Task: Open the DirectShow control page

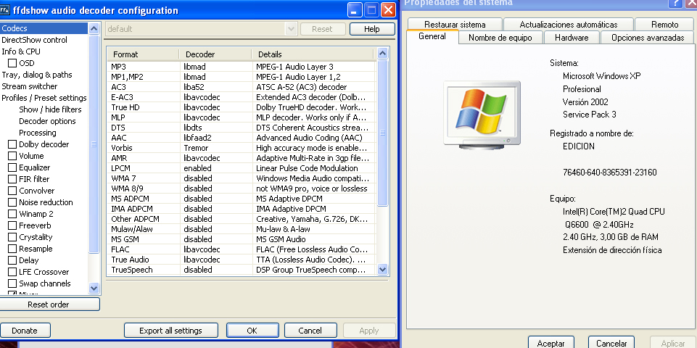Action: (x=35, y=40)
